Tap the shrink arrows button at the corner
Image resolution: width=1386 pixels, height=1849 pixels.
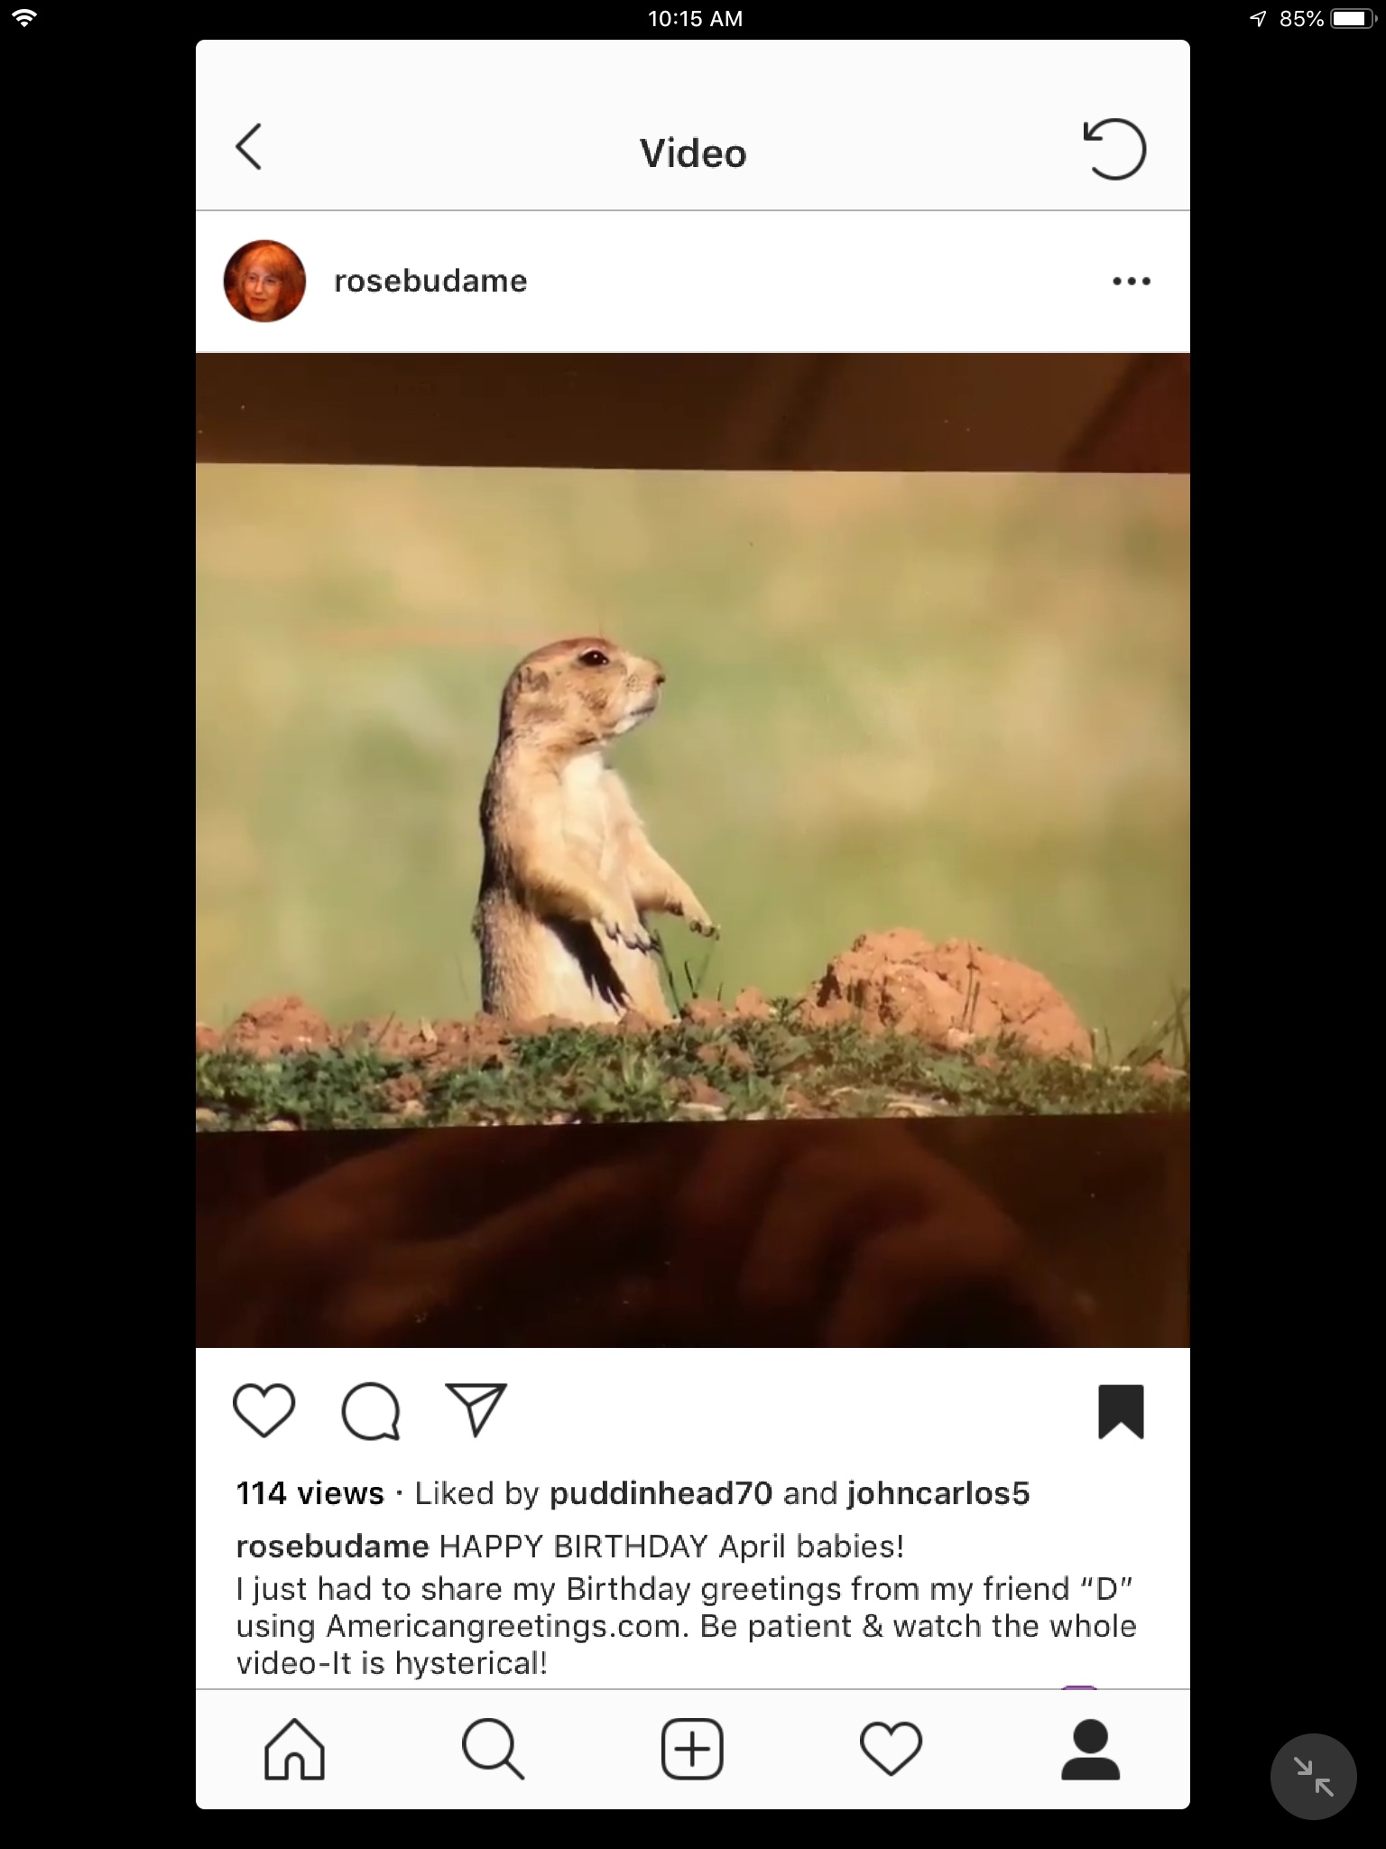coord(1313,1776)
